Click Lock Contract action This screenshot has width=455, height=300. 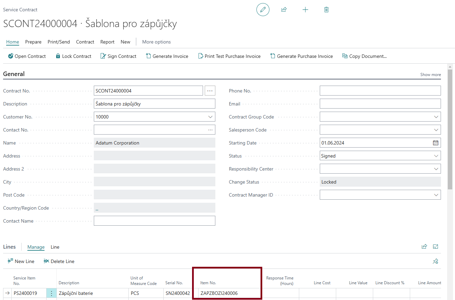click(x=73, y=56)
